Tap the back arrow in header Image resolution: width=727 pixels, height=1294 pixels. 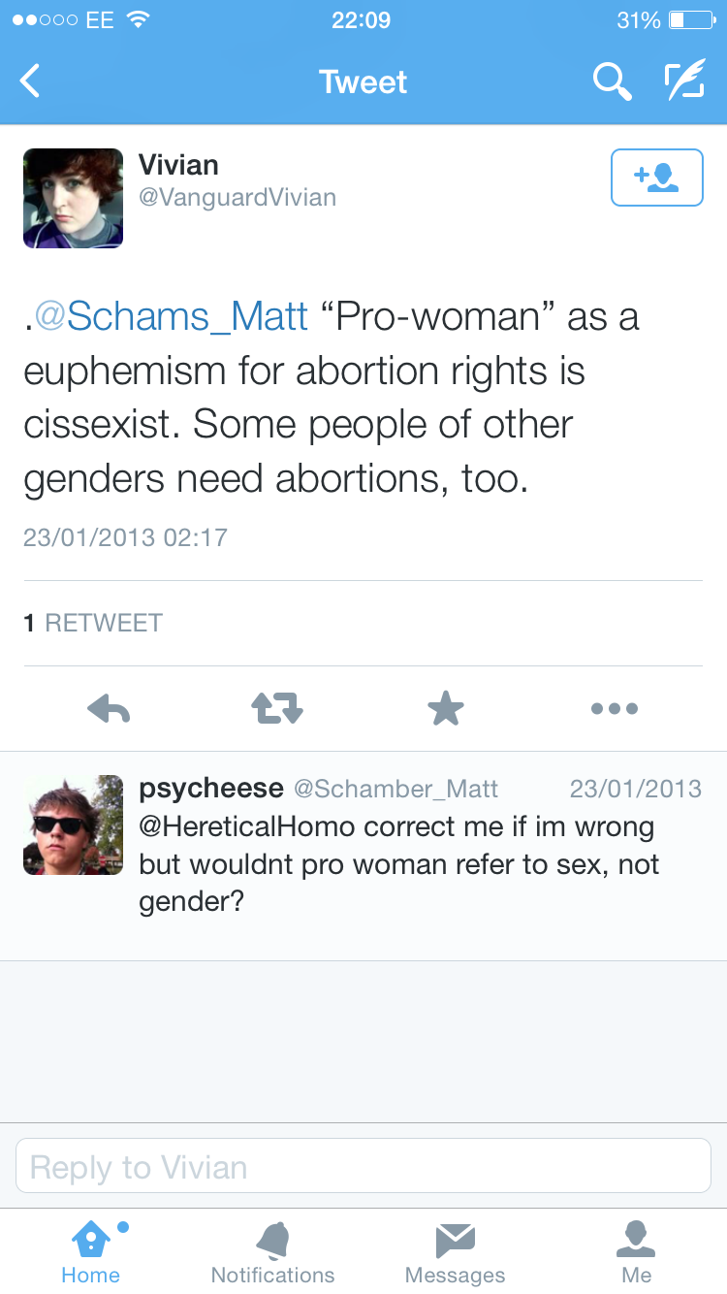coord(31,81)
